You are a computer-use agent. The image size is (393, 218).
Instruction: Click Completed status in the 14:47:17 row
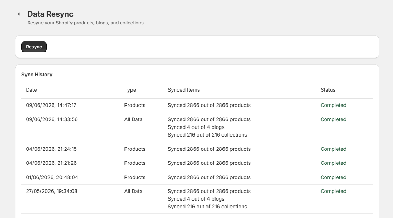click(333, 105)
